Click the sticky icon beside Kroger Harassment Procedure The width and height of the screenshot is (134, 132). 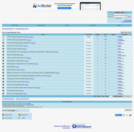[x=3, y=37]
